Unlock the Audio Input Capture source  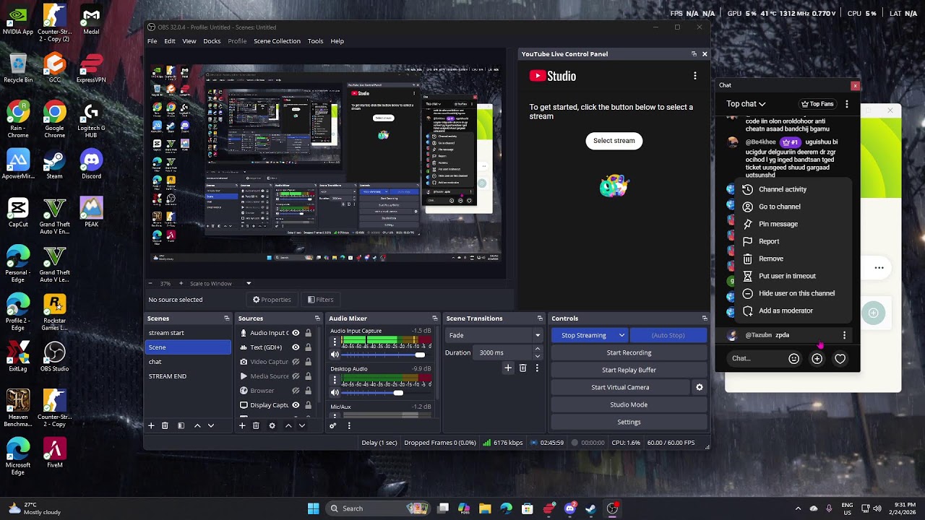(x=308, y=333)
